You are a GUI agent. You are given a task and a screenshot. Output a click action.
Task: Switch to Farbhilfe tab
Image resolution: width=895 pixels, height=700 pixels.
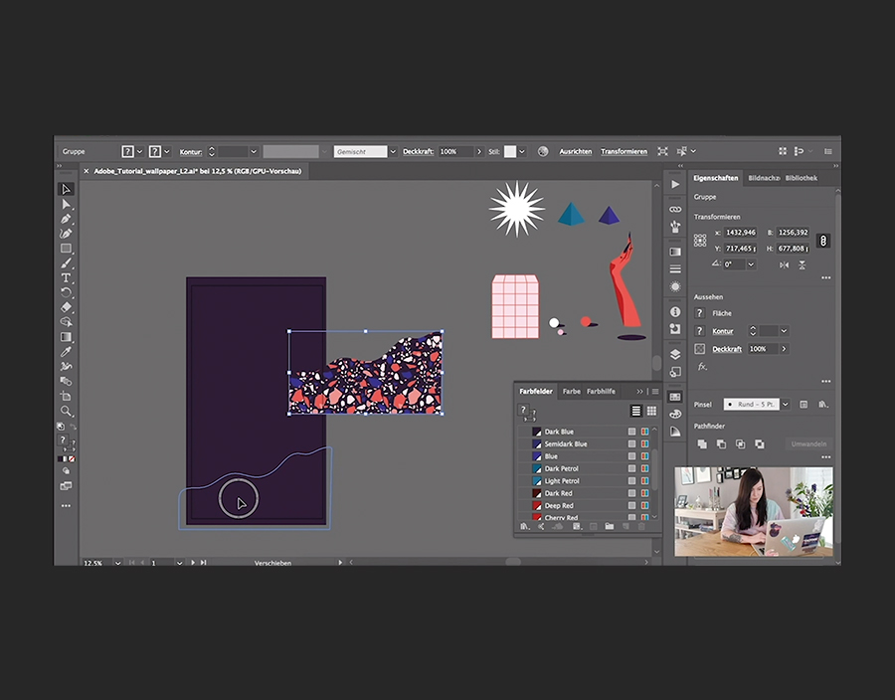(x=601, y=392)
